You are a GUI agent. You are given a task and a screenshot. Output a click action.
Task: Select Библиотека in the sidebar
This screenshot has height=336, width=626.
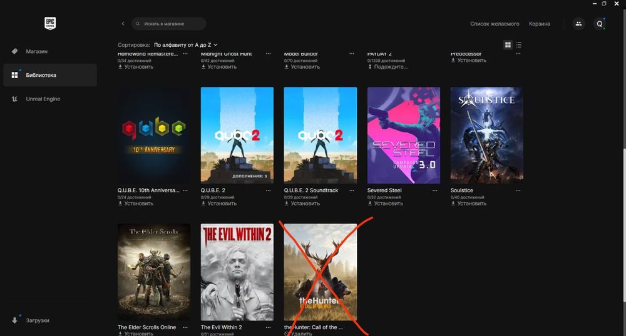(x=50, y=75)
